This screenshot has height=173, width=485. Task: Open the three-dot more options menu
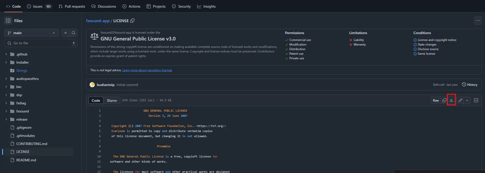478,21
